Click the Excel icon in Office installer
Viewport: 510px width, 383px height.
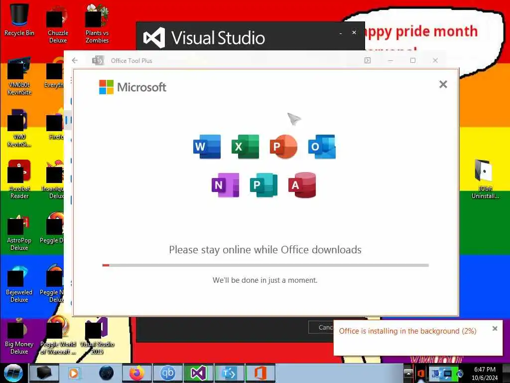(245, 147)
